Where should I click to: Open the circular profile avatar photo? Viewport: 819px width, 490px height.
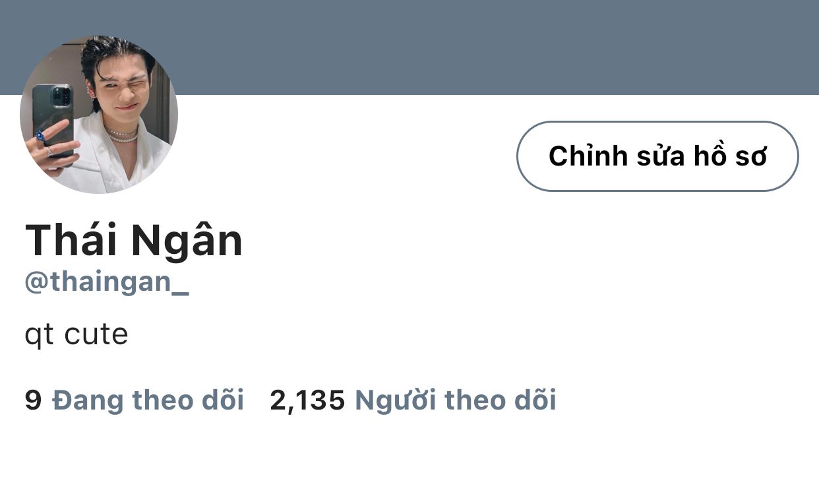point(99,114)
